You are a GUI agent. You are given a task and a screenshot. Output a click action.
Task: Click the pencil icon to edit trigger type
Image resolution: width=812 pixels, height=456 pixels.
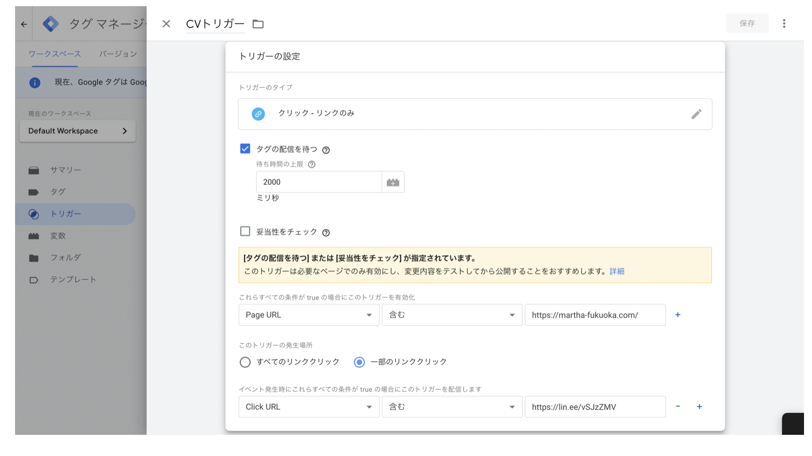(x=696, y=114)
